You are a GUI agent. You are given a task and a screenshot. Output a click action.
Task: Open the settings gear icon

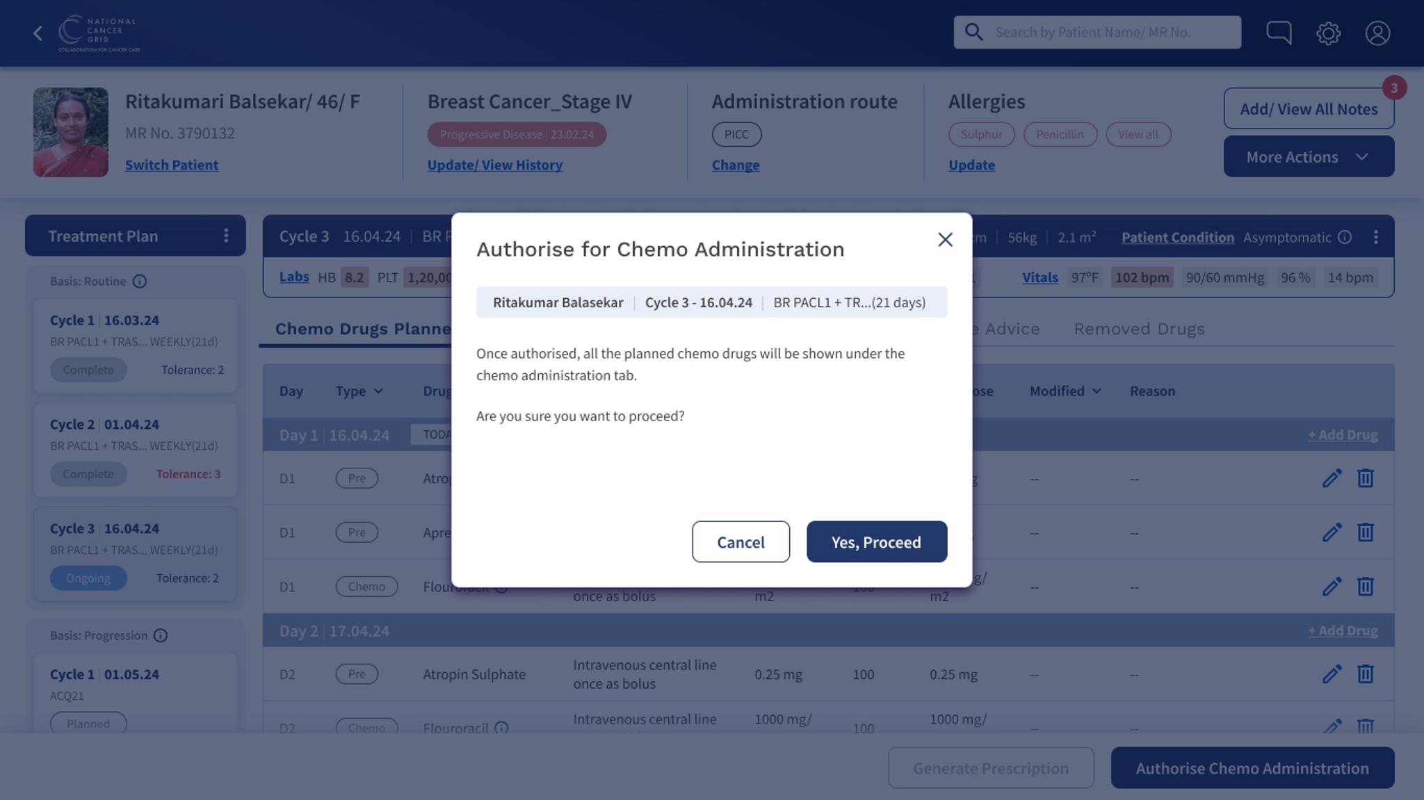click(1329, 32)
